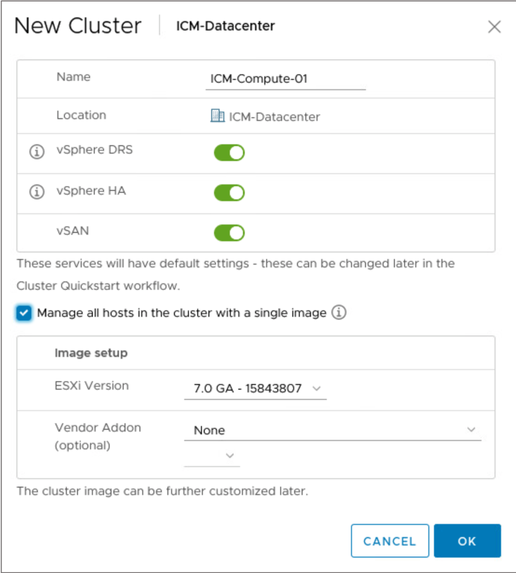Click the vSphere DRS info icon
The image size is (516, 573).
37,151
